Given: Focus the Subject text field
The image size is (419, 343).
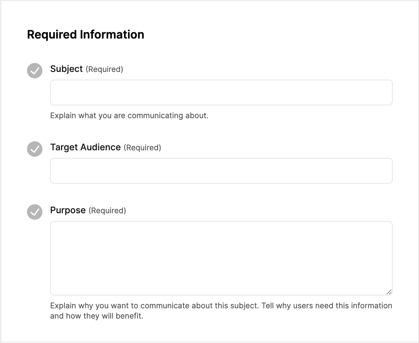Looking at the screenshot, I should point(221,92).
